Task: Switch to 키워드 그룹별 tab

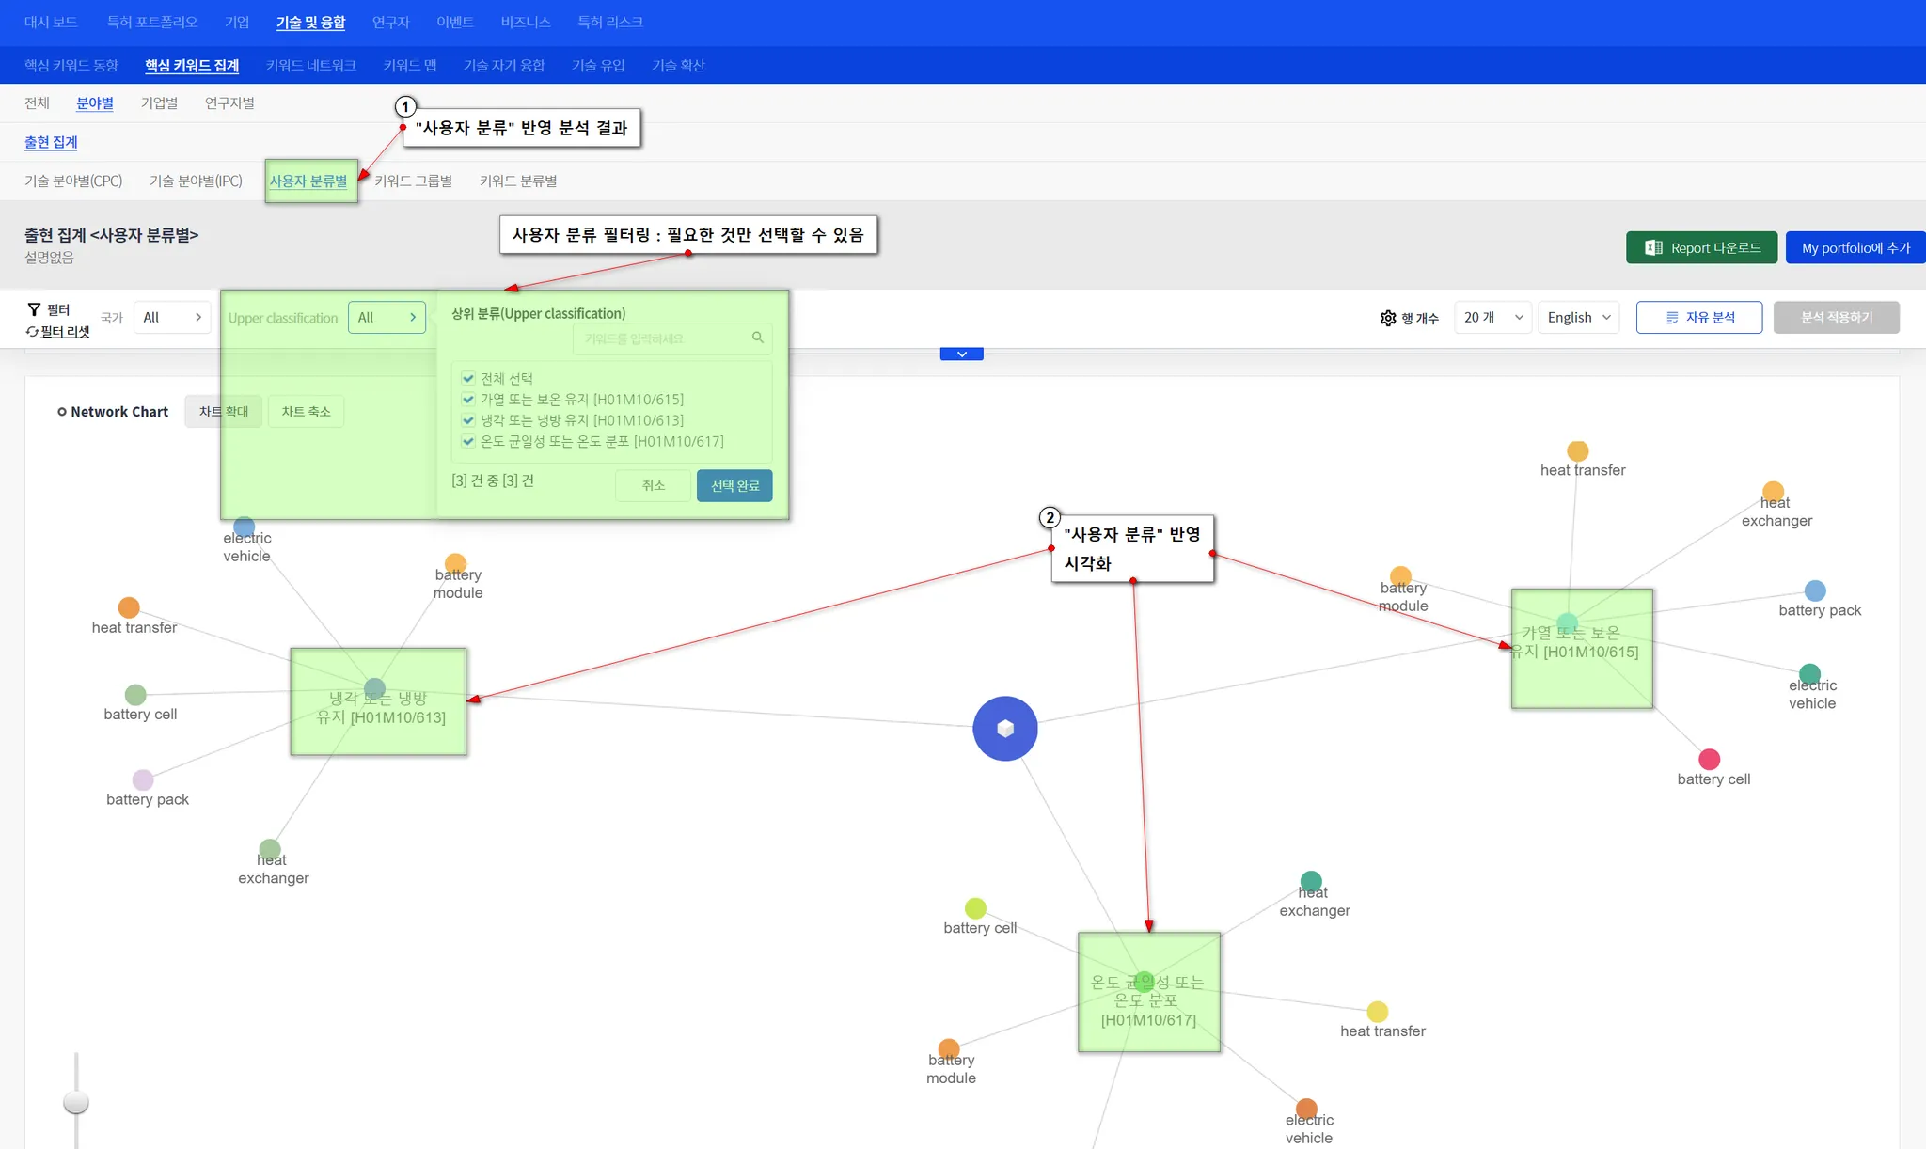Action: (x=413, y=181)
